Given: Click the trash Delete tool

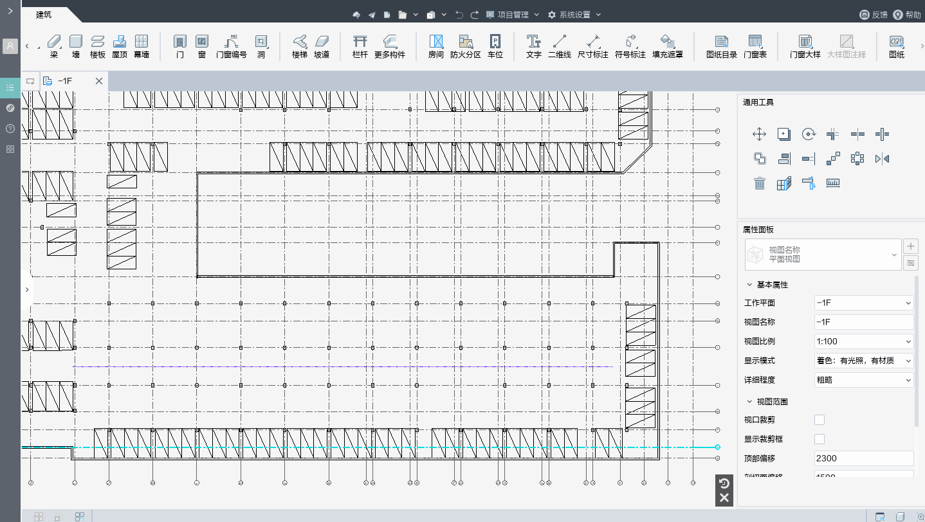Looking at the screenshot, I should [760, 183].
